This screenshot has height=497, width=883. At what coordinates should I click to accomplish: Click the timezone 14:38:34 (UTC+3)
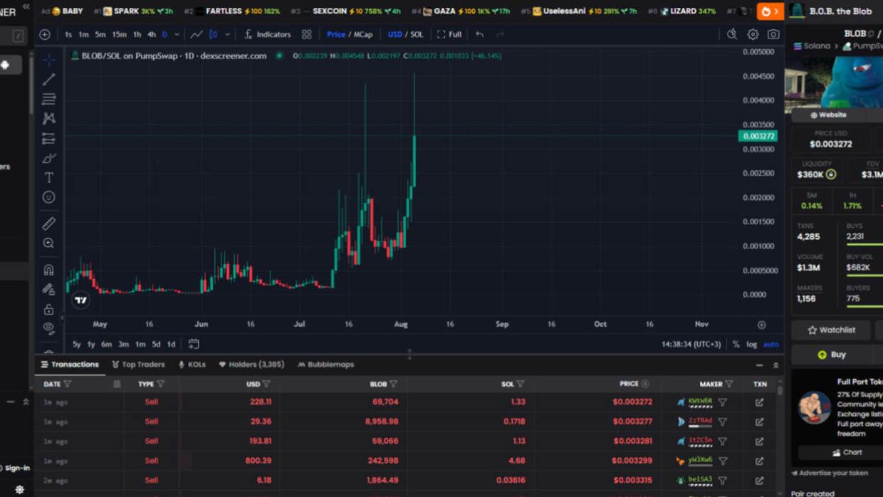[x=691, y=345]
